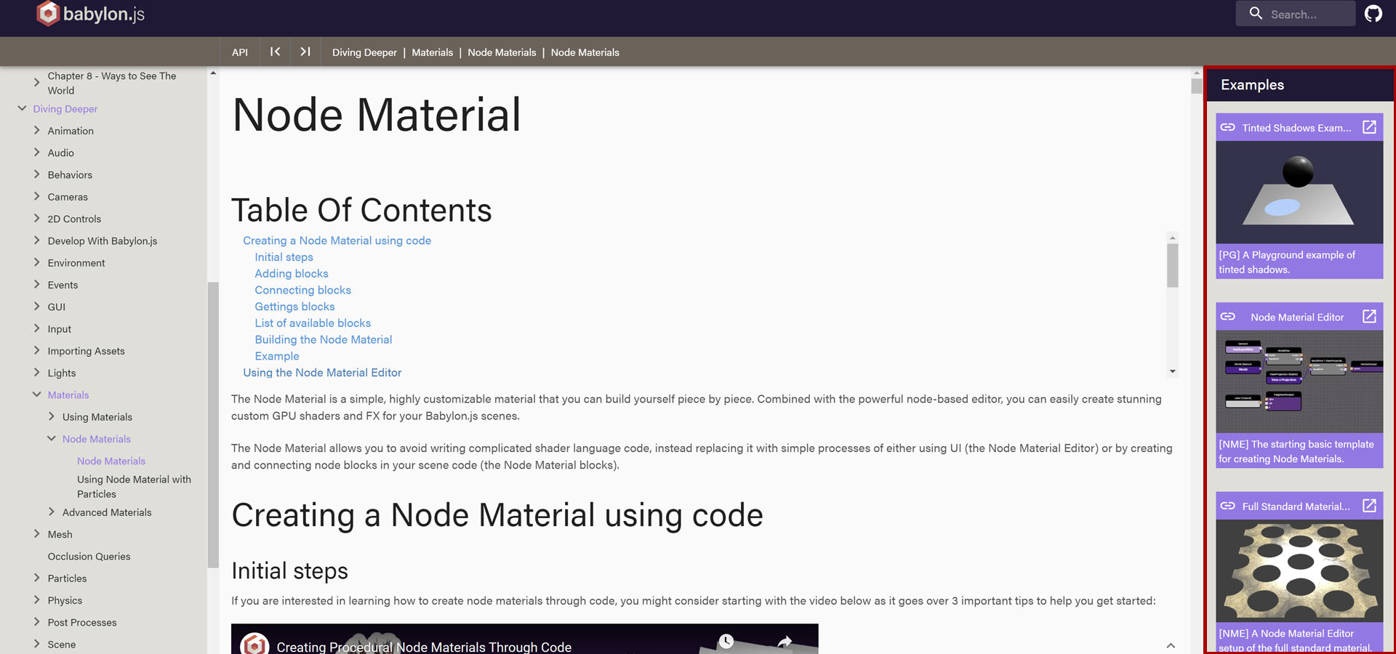Go to next page arrow icon
The height and width of the screenshot is (654, 1396).
click(305, 52)
